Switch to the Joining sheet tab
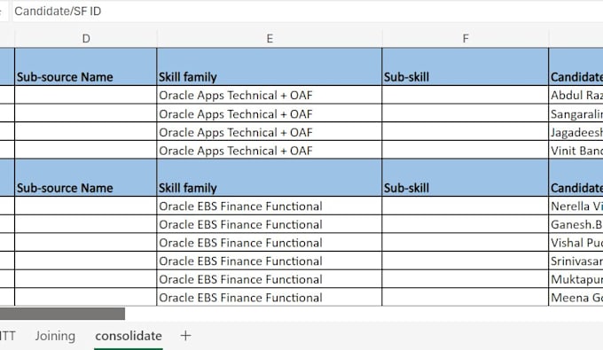 point(55,336)
